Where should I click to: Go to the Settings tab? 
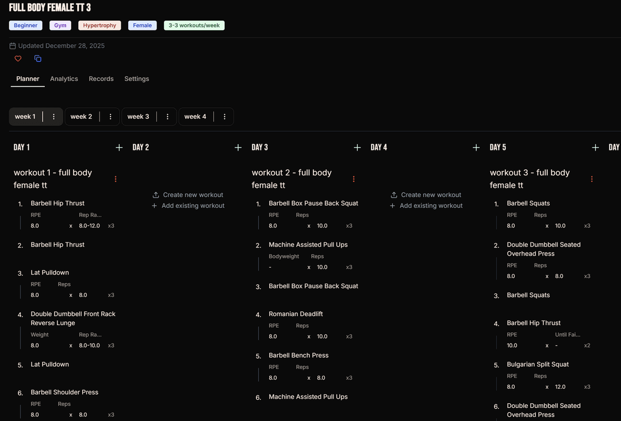pyautogui.click(x=137, y=79)
